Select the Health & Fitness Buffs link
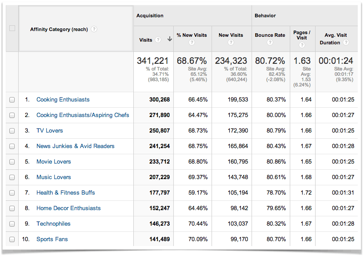Screen dimensions: 364x258 (x=66, y=193)
